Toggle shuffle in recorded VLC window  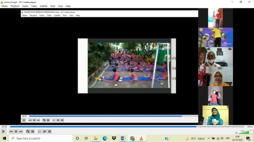pos(62,120)
